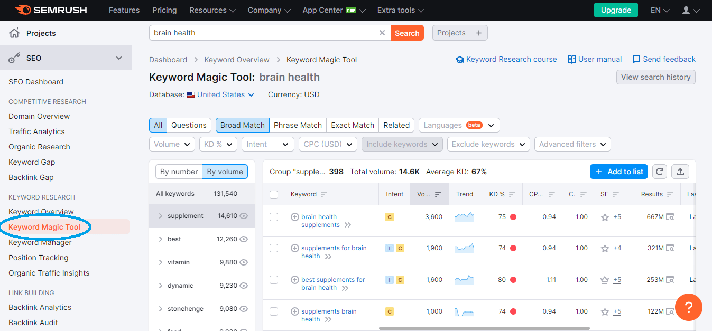This screenshot has width=712, height=331.
Task: Toggle eye icon for stonehenge group
Action: click(x=244, y=309)
